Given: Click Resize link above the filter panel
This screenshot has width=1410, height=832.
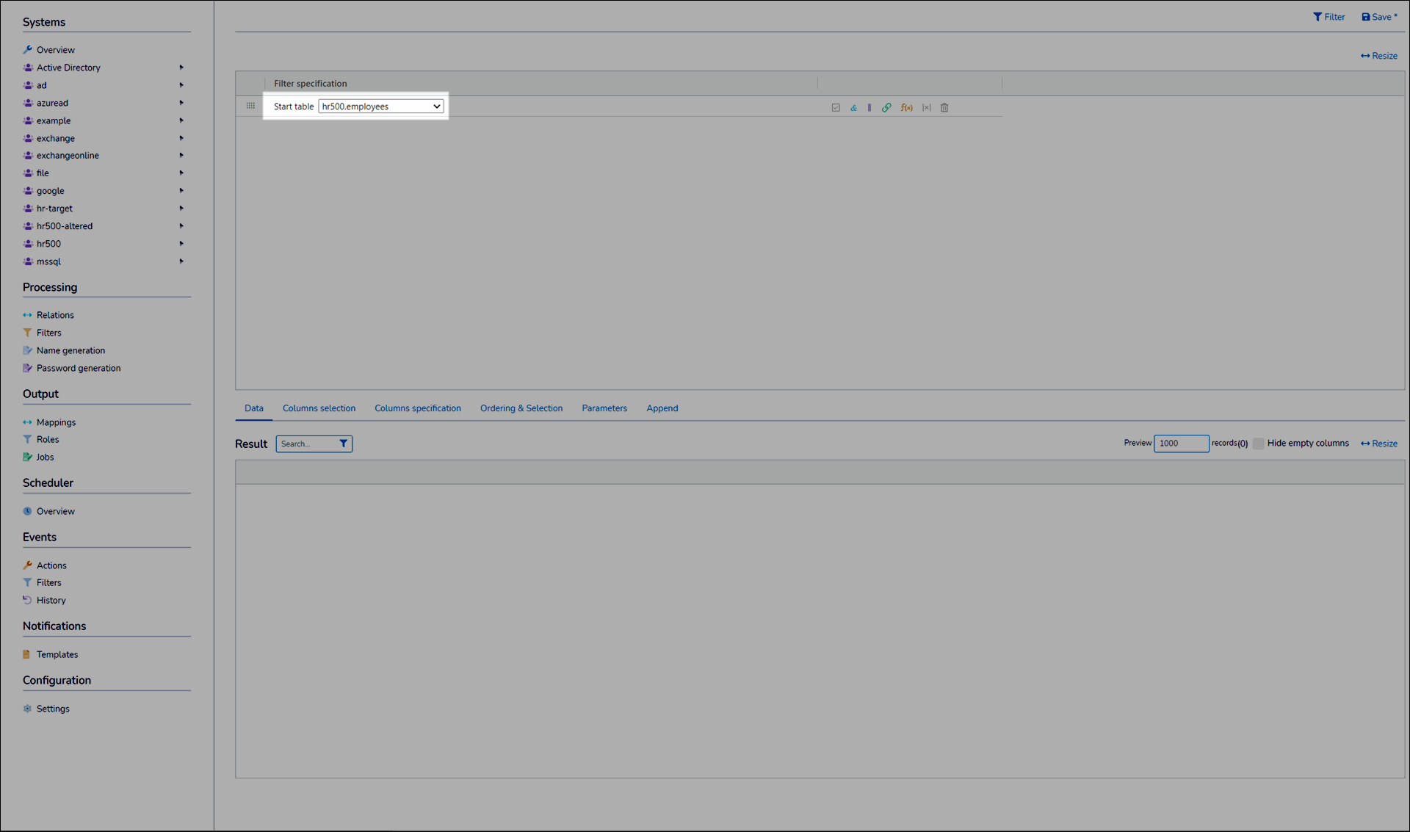Looking at the screenshot, I should tap(1378, 56).
